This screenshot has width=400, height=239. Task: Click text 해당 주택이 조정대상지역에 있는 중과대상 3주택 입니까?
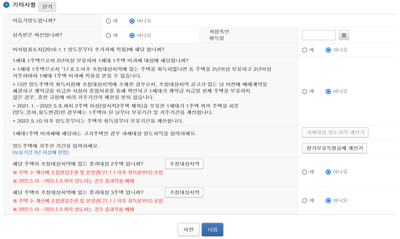(78, 193)
